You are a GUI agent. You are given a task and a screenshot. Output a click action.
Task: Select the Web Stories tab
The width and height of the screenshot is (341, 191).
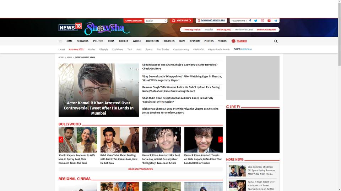point(163,50)
